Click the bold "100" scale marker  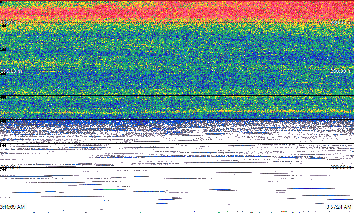tap(3, 26)
